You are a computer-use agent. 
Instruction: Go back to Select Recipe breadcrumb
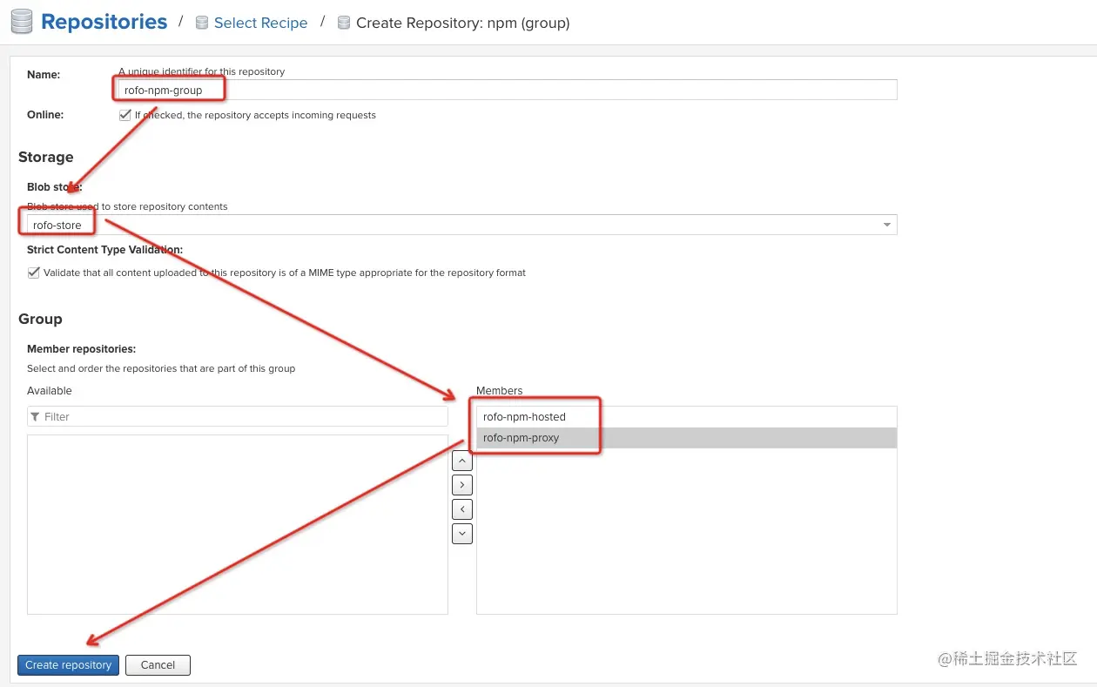(260, 23)
